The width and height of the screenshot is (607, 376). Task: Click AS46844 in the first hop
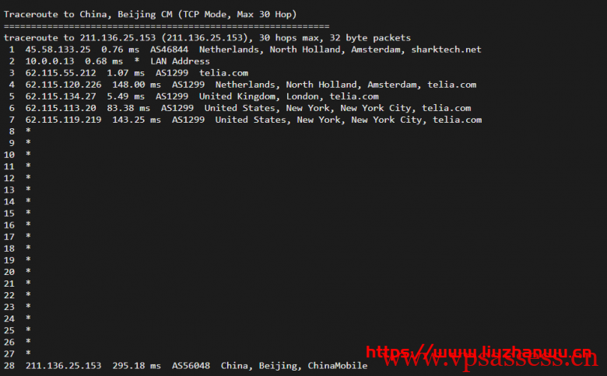click(169, 50)
